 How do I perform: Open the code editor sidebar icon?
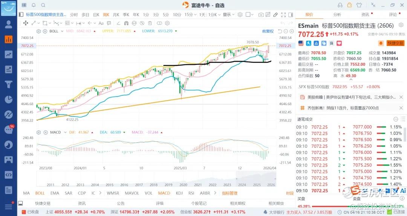coord(9,175)
